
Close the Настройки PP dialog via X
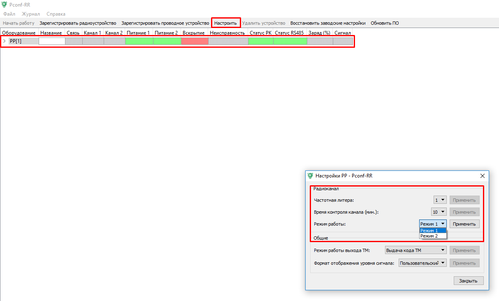click(483, 176)
